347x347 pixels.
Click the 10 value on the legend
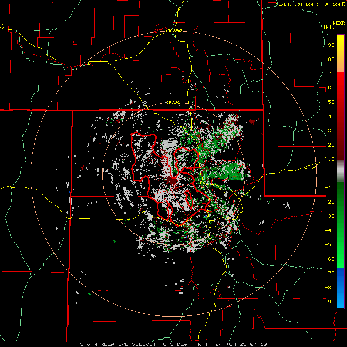(331, 159)
